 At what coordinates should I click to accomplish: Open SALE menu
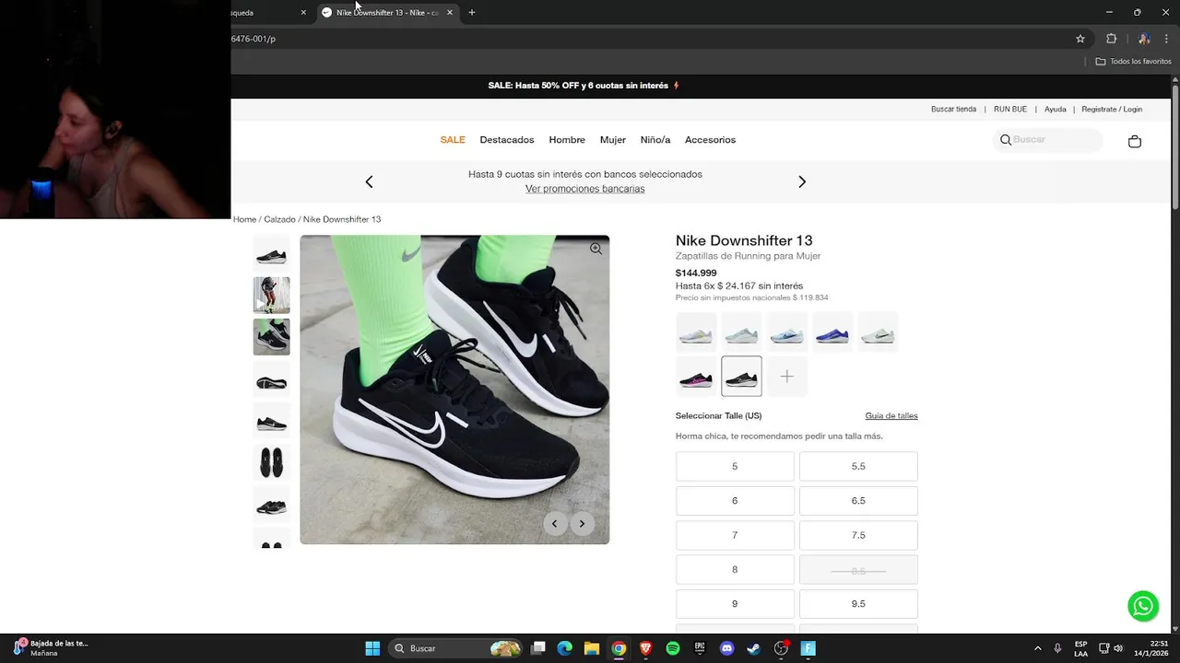point(453,140)
